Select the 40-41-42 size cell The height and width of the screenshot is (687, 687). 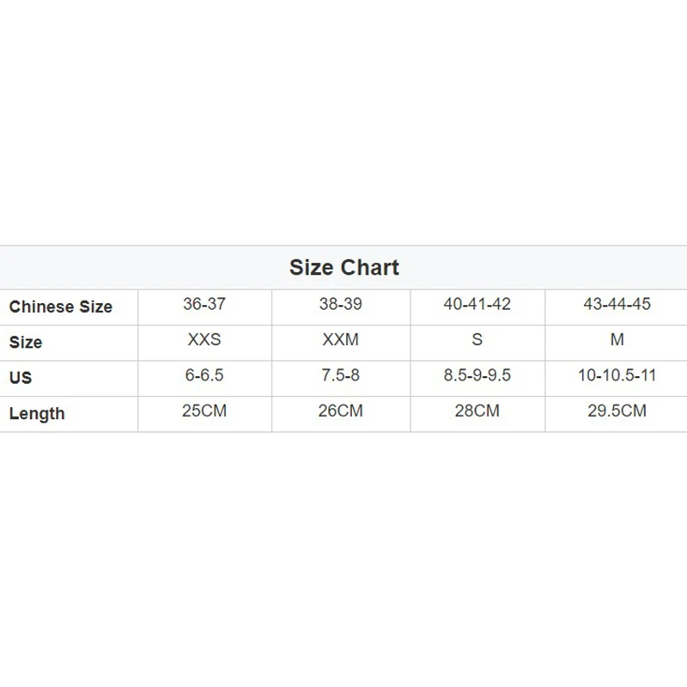(x=477, y=305)
